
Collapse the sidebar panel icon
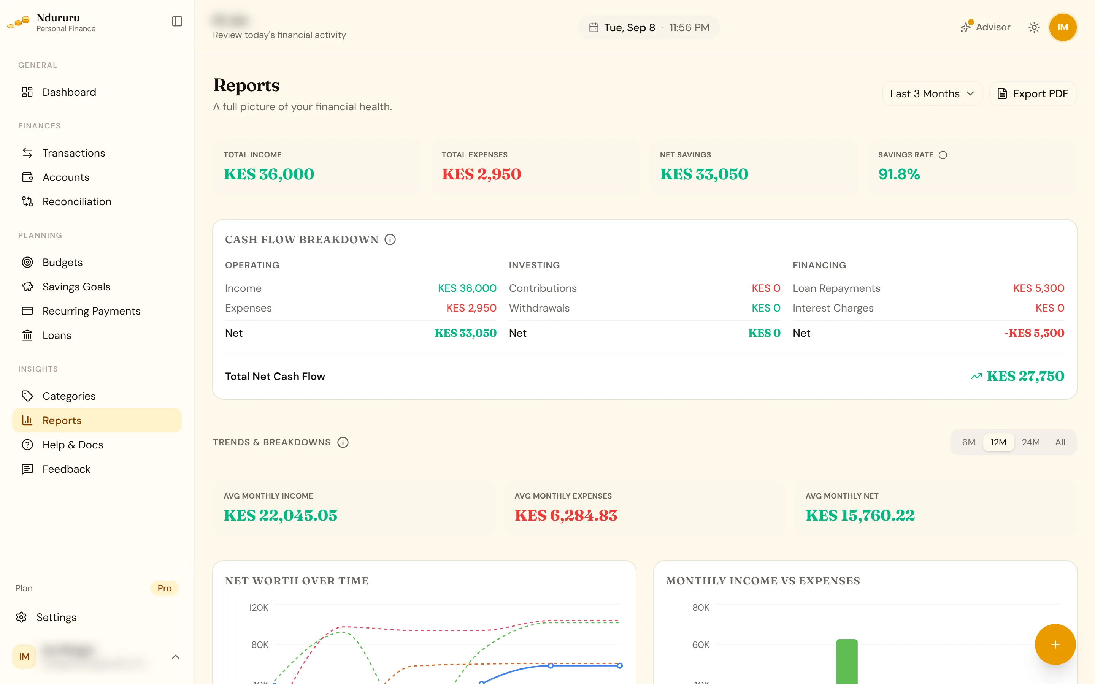click(177, 21)
